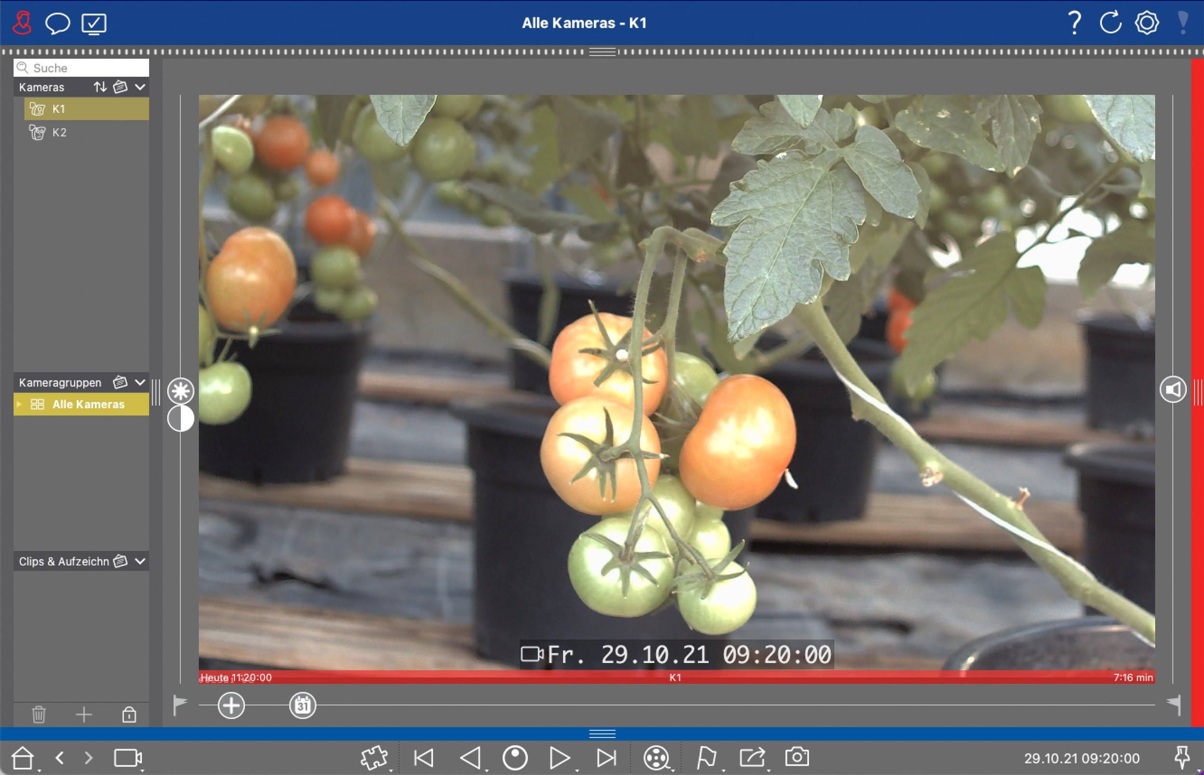Collapse the Kameras section chevron
The image size is (1204, 775).
click(141, 87)
